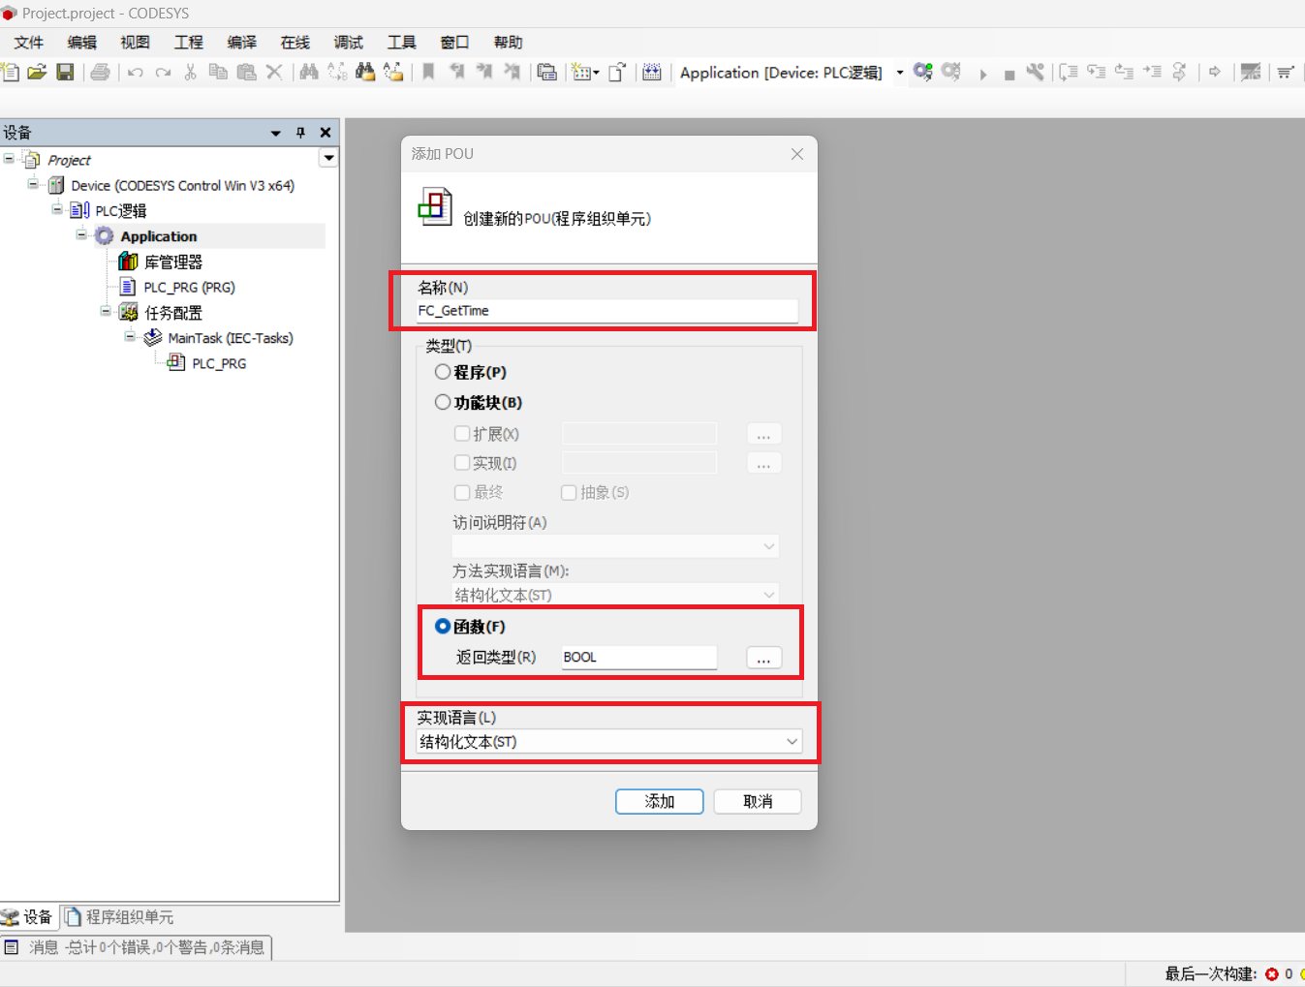Viewport: 1305px width, 987px height.
Task: Select 函数(F) radio button
Action: click(x=443, y=626)
